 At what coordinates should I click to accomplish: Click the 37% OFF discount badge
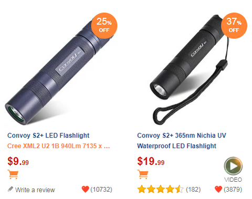click(234, 26)
